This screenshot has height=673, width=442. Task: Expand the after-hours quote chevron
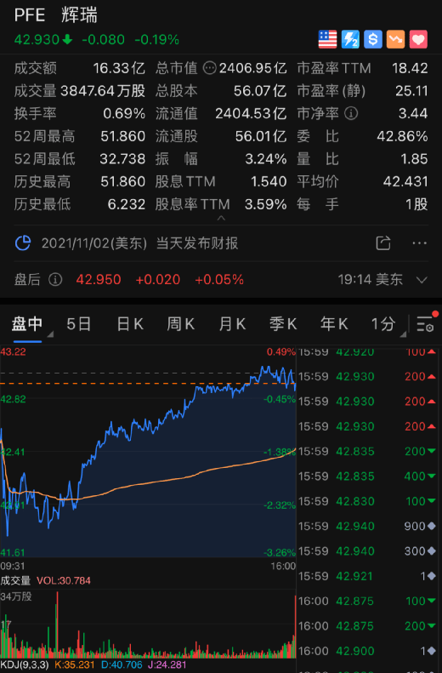click(422, 280)
